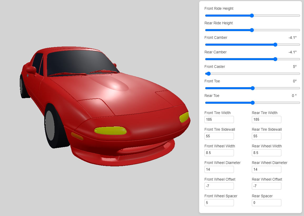Click the Rear Toe slider handle
This screenshot has width=304, height=216.
(253, 103)
